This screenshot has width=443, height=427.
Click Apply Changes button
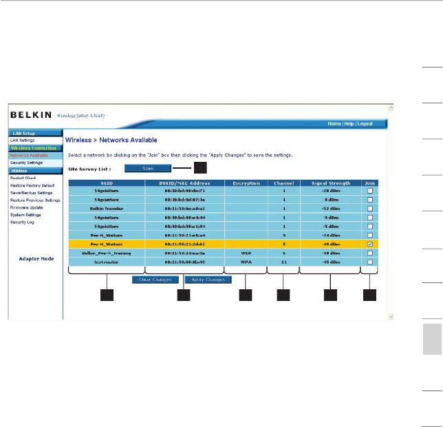click(x=208, y=280)
